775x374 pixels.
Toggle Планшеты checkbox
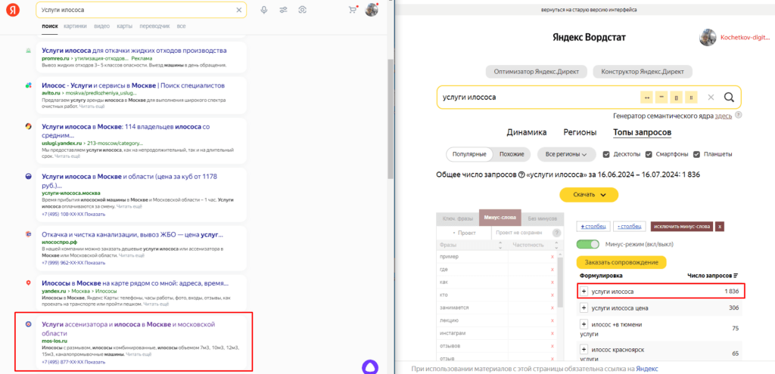pyautogui.click(x=696, y=154)
